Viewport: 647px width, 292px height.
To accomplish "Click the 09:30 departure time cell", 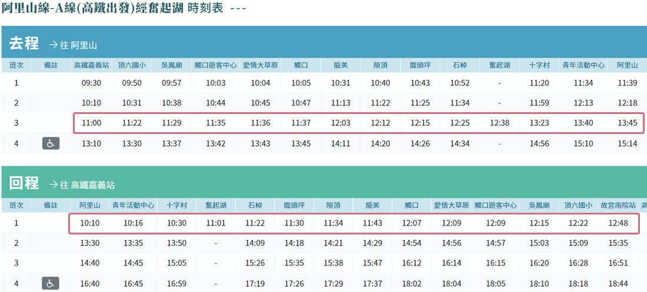I will click(92, 83).
